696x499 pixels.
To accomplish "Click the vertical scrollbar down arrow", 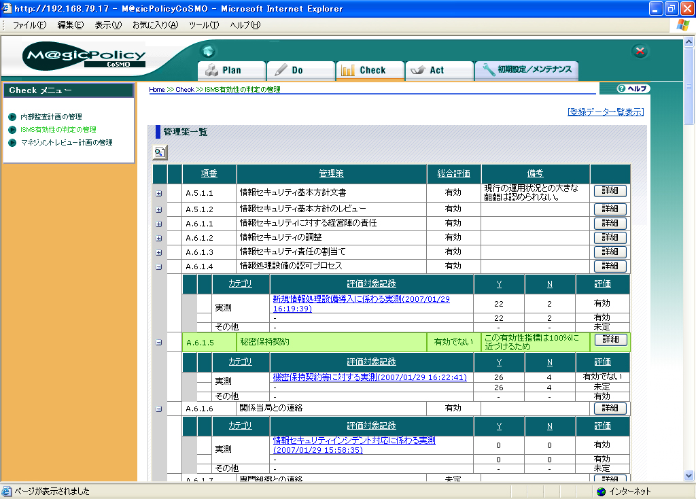I will click(689, 476).
